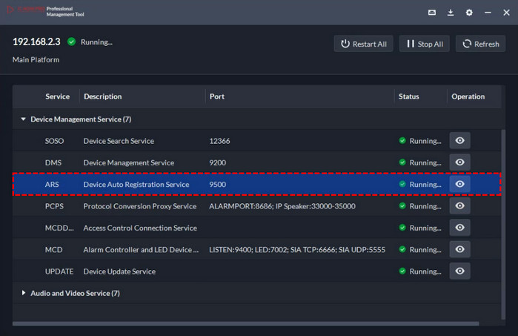Click Device Auto Registration Service description
This screenshot has width=518, height=336.
point(136,185)
